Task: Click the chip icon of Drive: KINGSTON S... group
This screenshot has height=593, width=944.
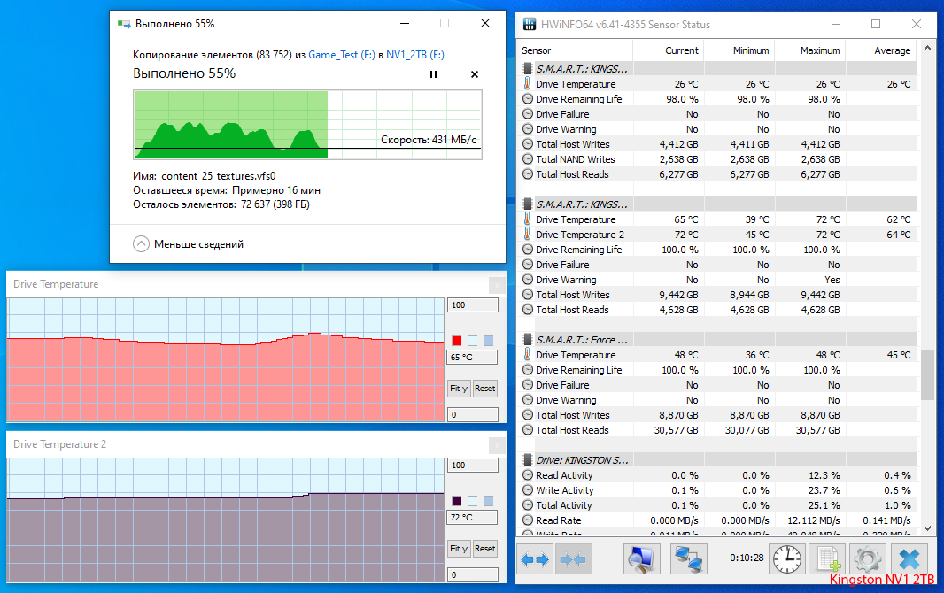Action: pyautogui.click(x=528, y=460)
